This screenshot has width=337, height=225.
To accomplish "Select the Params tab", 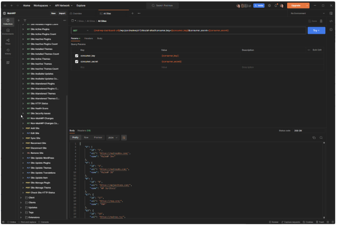I will [75, 39].
